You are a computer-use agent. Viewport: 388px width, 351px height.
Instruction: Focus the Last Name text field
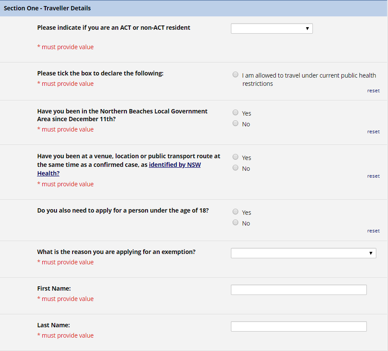tap(299, 326)
